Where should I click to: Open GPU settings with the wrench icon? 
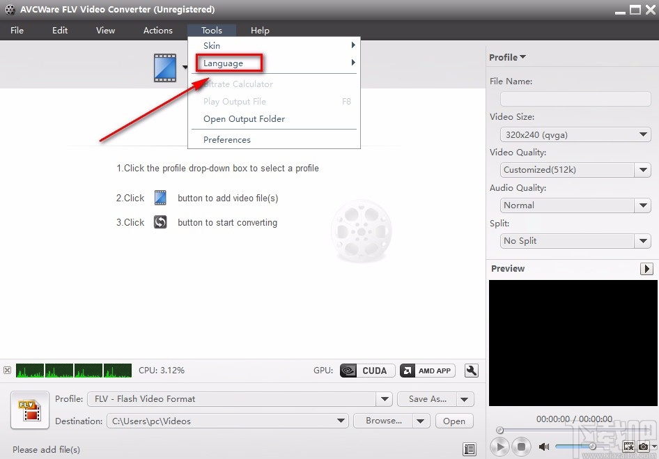click(x=471, y=371)
